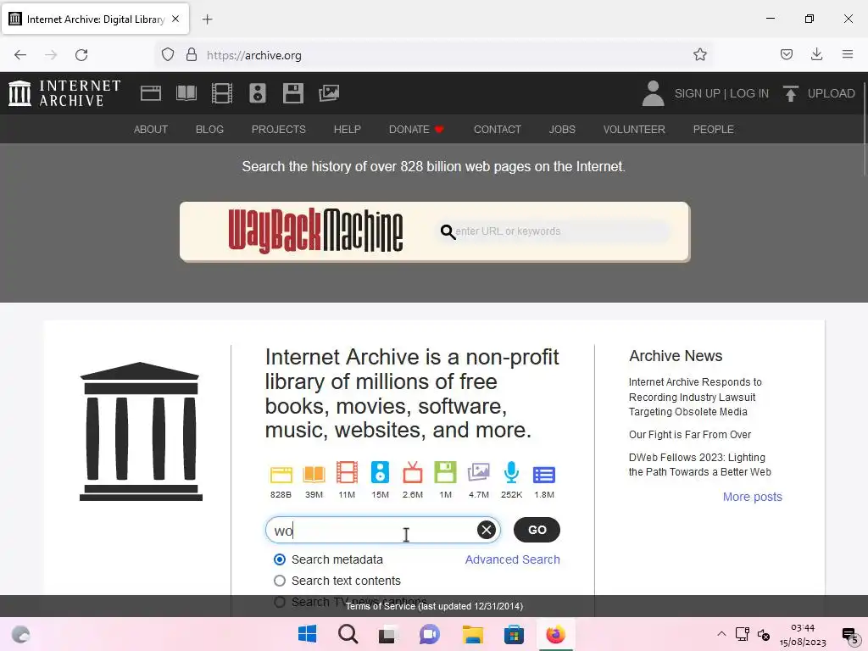Open the Firefox hamburger application menu
This screenshot has width=868, height=651.
[x=847, y=54]
